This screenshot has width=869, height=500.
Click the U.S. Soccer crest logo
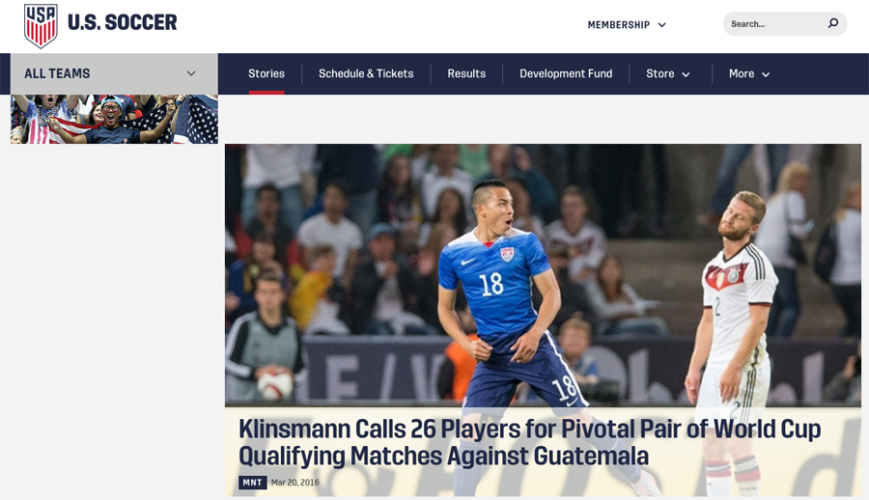(x=41, y=25)
